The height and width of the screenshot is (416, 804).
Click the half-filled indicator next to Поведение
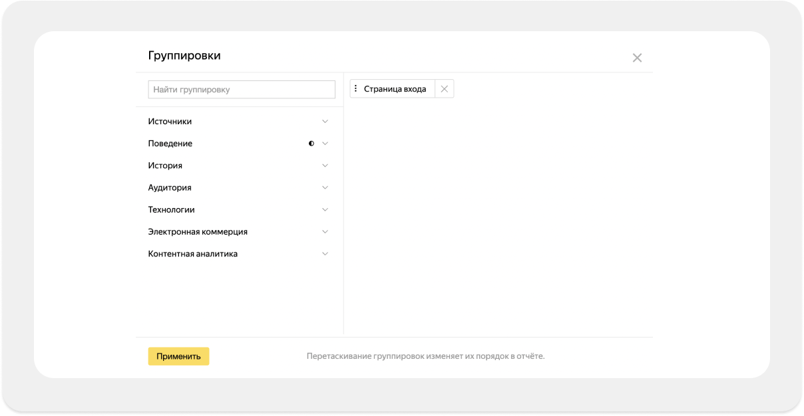click(x=311, y=144)
